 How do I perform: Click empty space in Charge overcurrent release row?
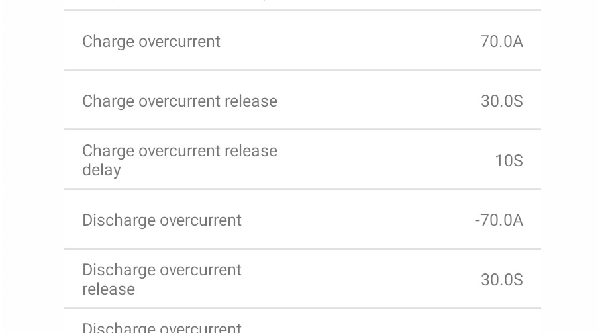click(377, 101)
